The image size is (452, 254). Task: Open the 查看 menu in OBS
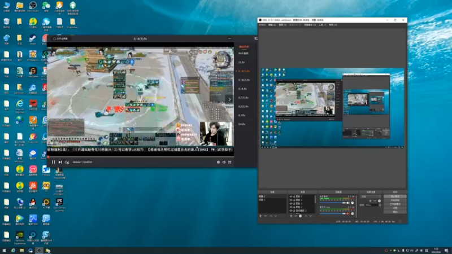pos(282,25)
